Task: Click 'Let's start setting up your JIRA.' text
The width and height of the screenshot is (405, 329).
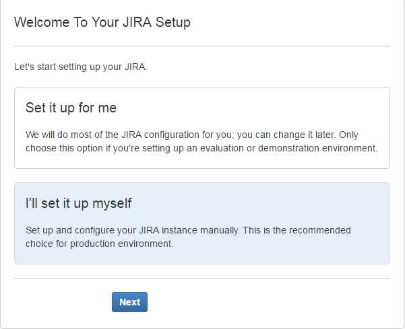Action: click(x=81, y=67)
